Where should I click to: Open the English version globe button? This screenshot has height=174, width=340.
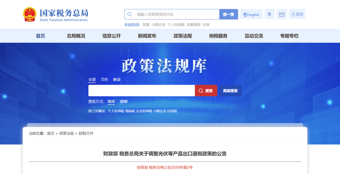pos(251,14)
